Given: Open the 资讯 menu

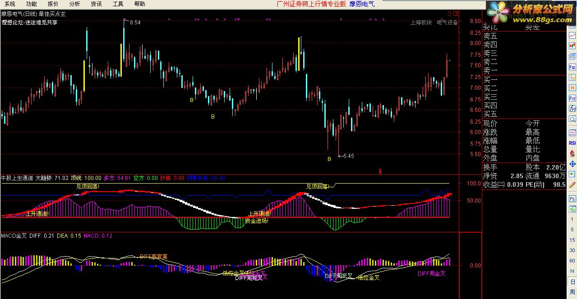Looking at the screenshot, I should [x=97, y=4].
